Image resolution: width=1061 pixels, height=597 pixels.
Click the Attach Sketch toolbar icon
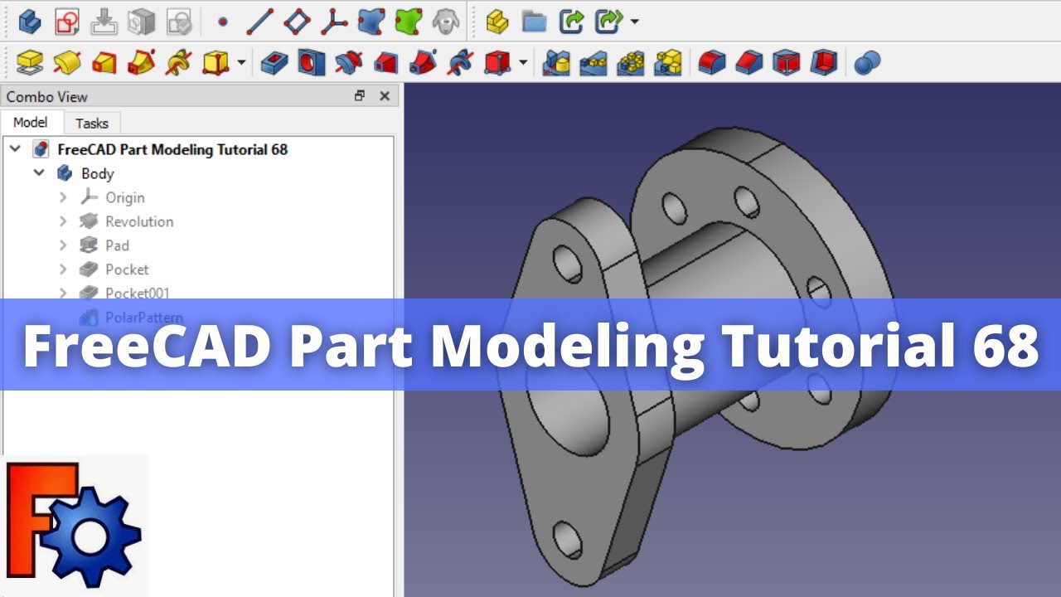click(x=104, y=21)
